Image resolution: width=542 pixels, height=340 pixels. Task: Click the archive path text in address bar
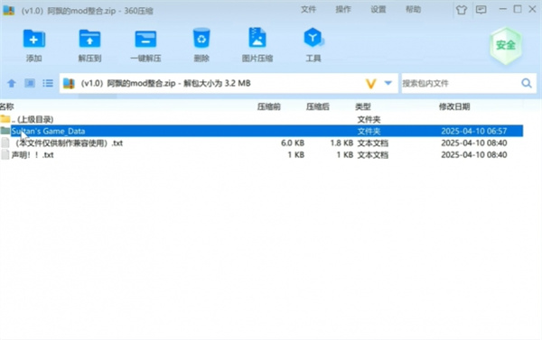[x=165, y=83]
